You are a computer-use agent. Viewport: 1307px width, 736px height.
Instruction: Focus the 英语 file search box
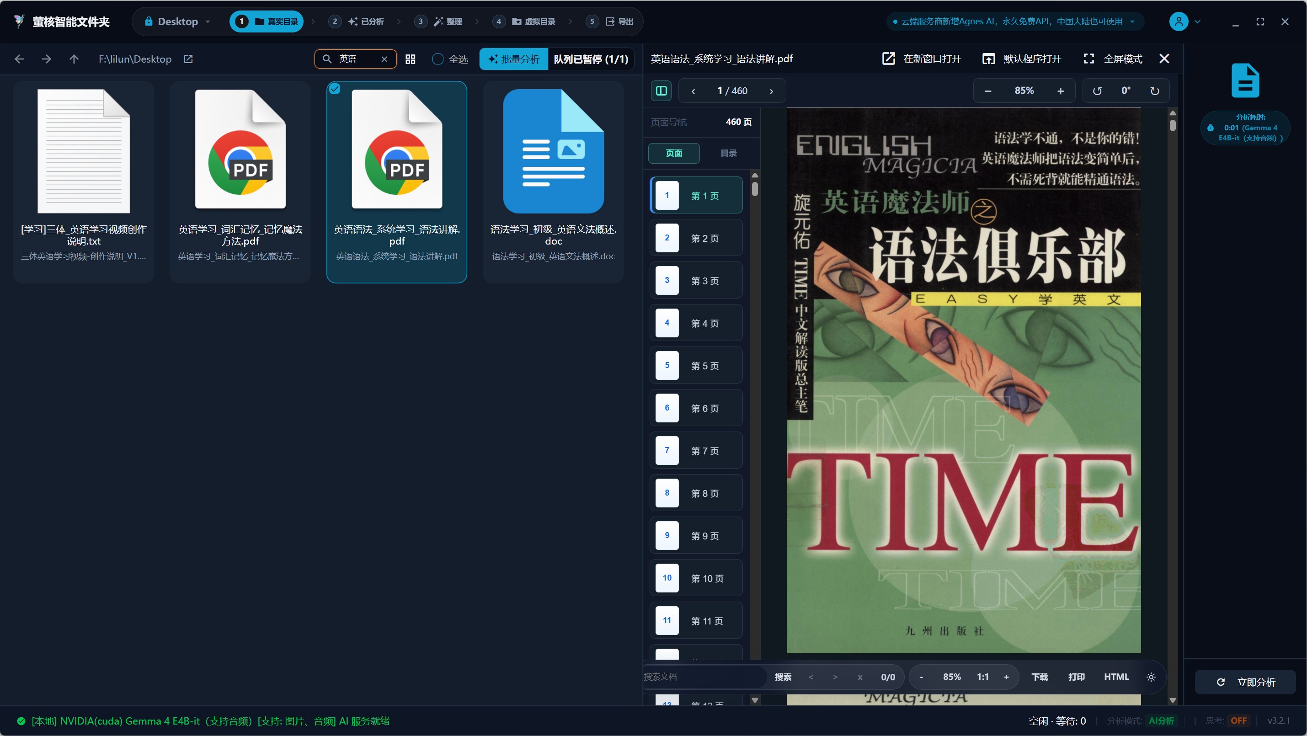pos(355,59)
